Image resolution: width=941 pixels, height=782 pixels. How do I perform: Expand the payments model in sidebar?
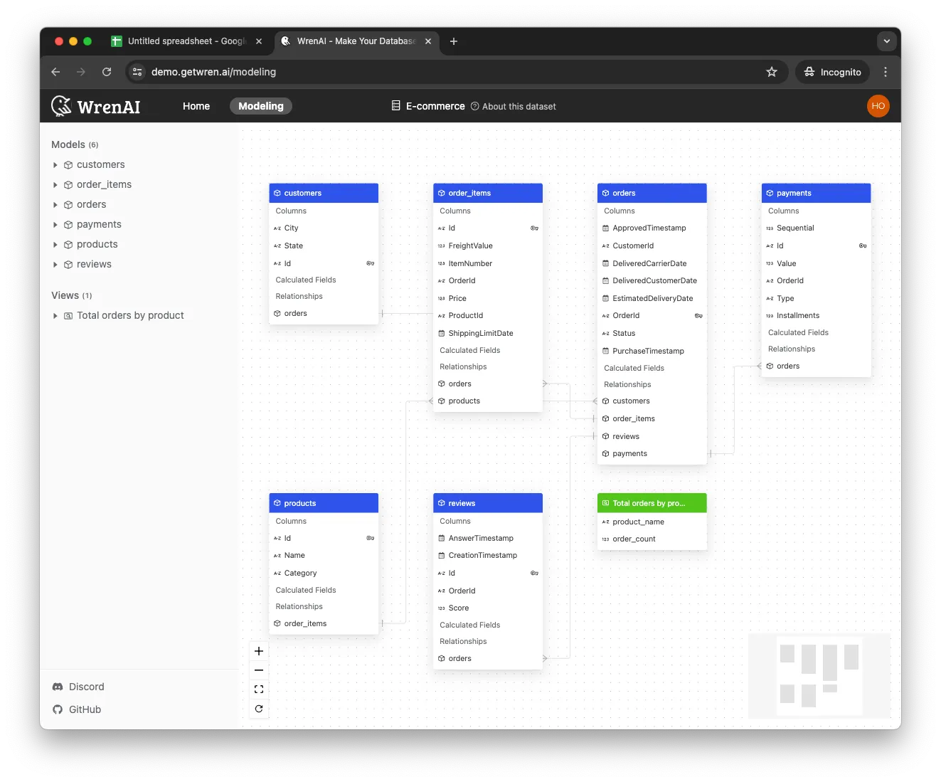tap(55, 224)
